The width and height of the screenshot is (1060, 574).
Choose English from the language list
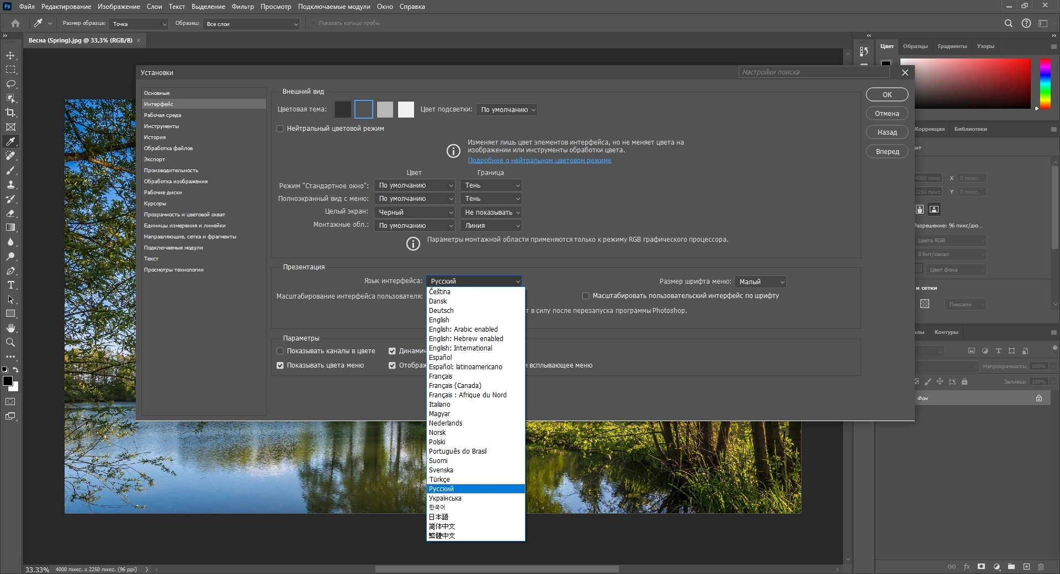coord(439,320)
